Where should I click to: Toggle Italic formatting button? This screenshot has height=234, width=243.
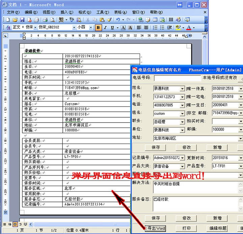tap(105, 28)
